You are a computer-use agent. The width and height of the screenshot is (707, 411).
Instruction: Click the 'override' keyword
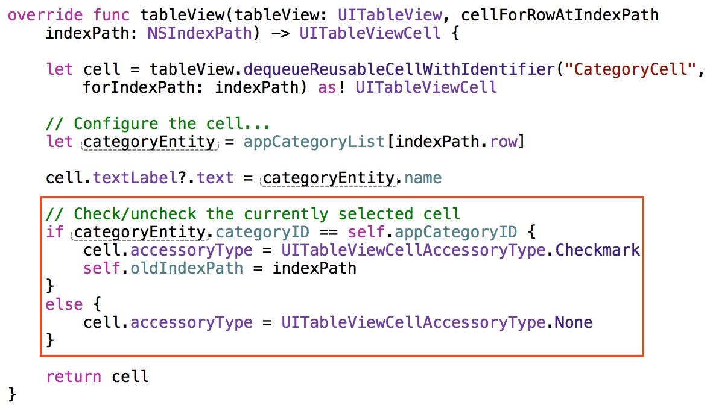pos(45,14)
